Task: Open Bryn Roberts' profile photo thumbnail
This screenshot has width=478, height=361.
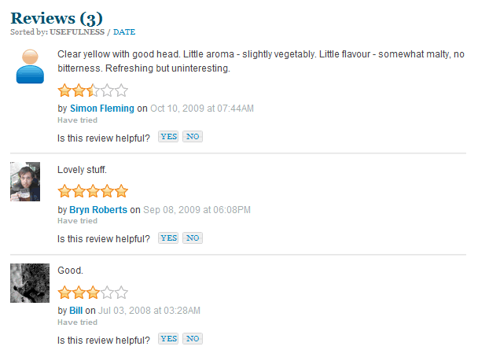Action: [25, 182]
